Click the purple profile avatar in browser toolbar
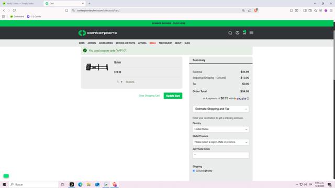This screenshot has width=335, height=188. pos(326,10)
